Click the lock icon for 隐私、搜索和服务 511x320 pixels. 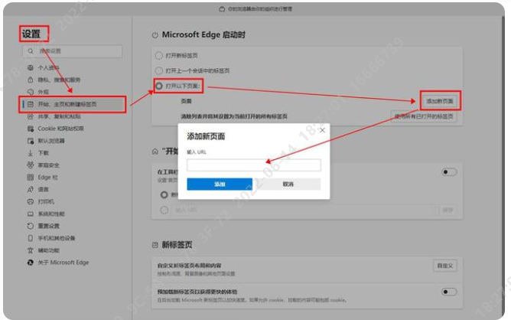[31, 80]
